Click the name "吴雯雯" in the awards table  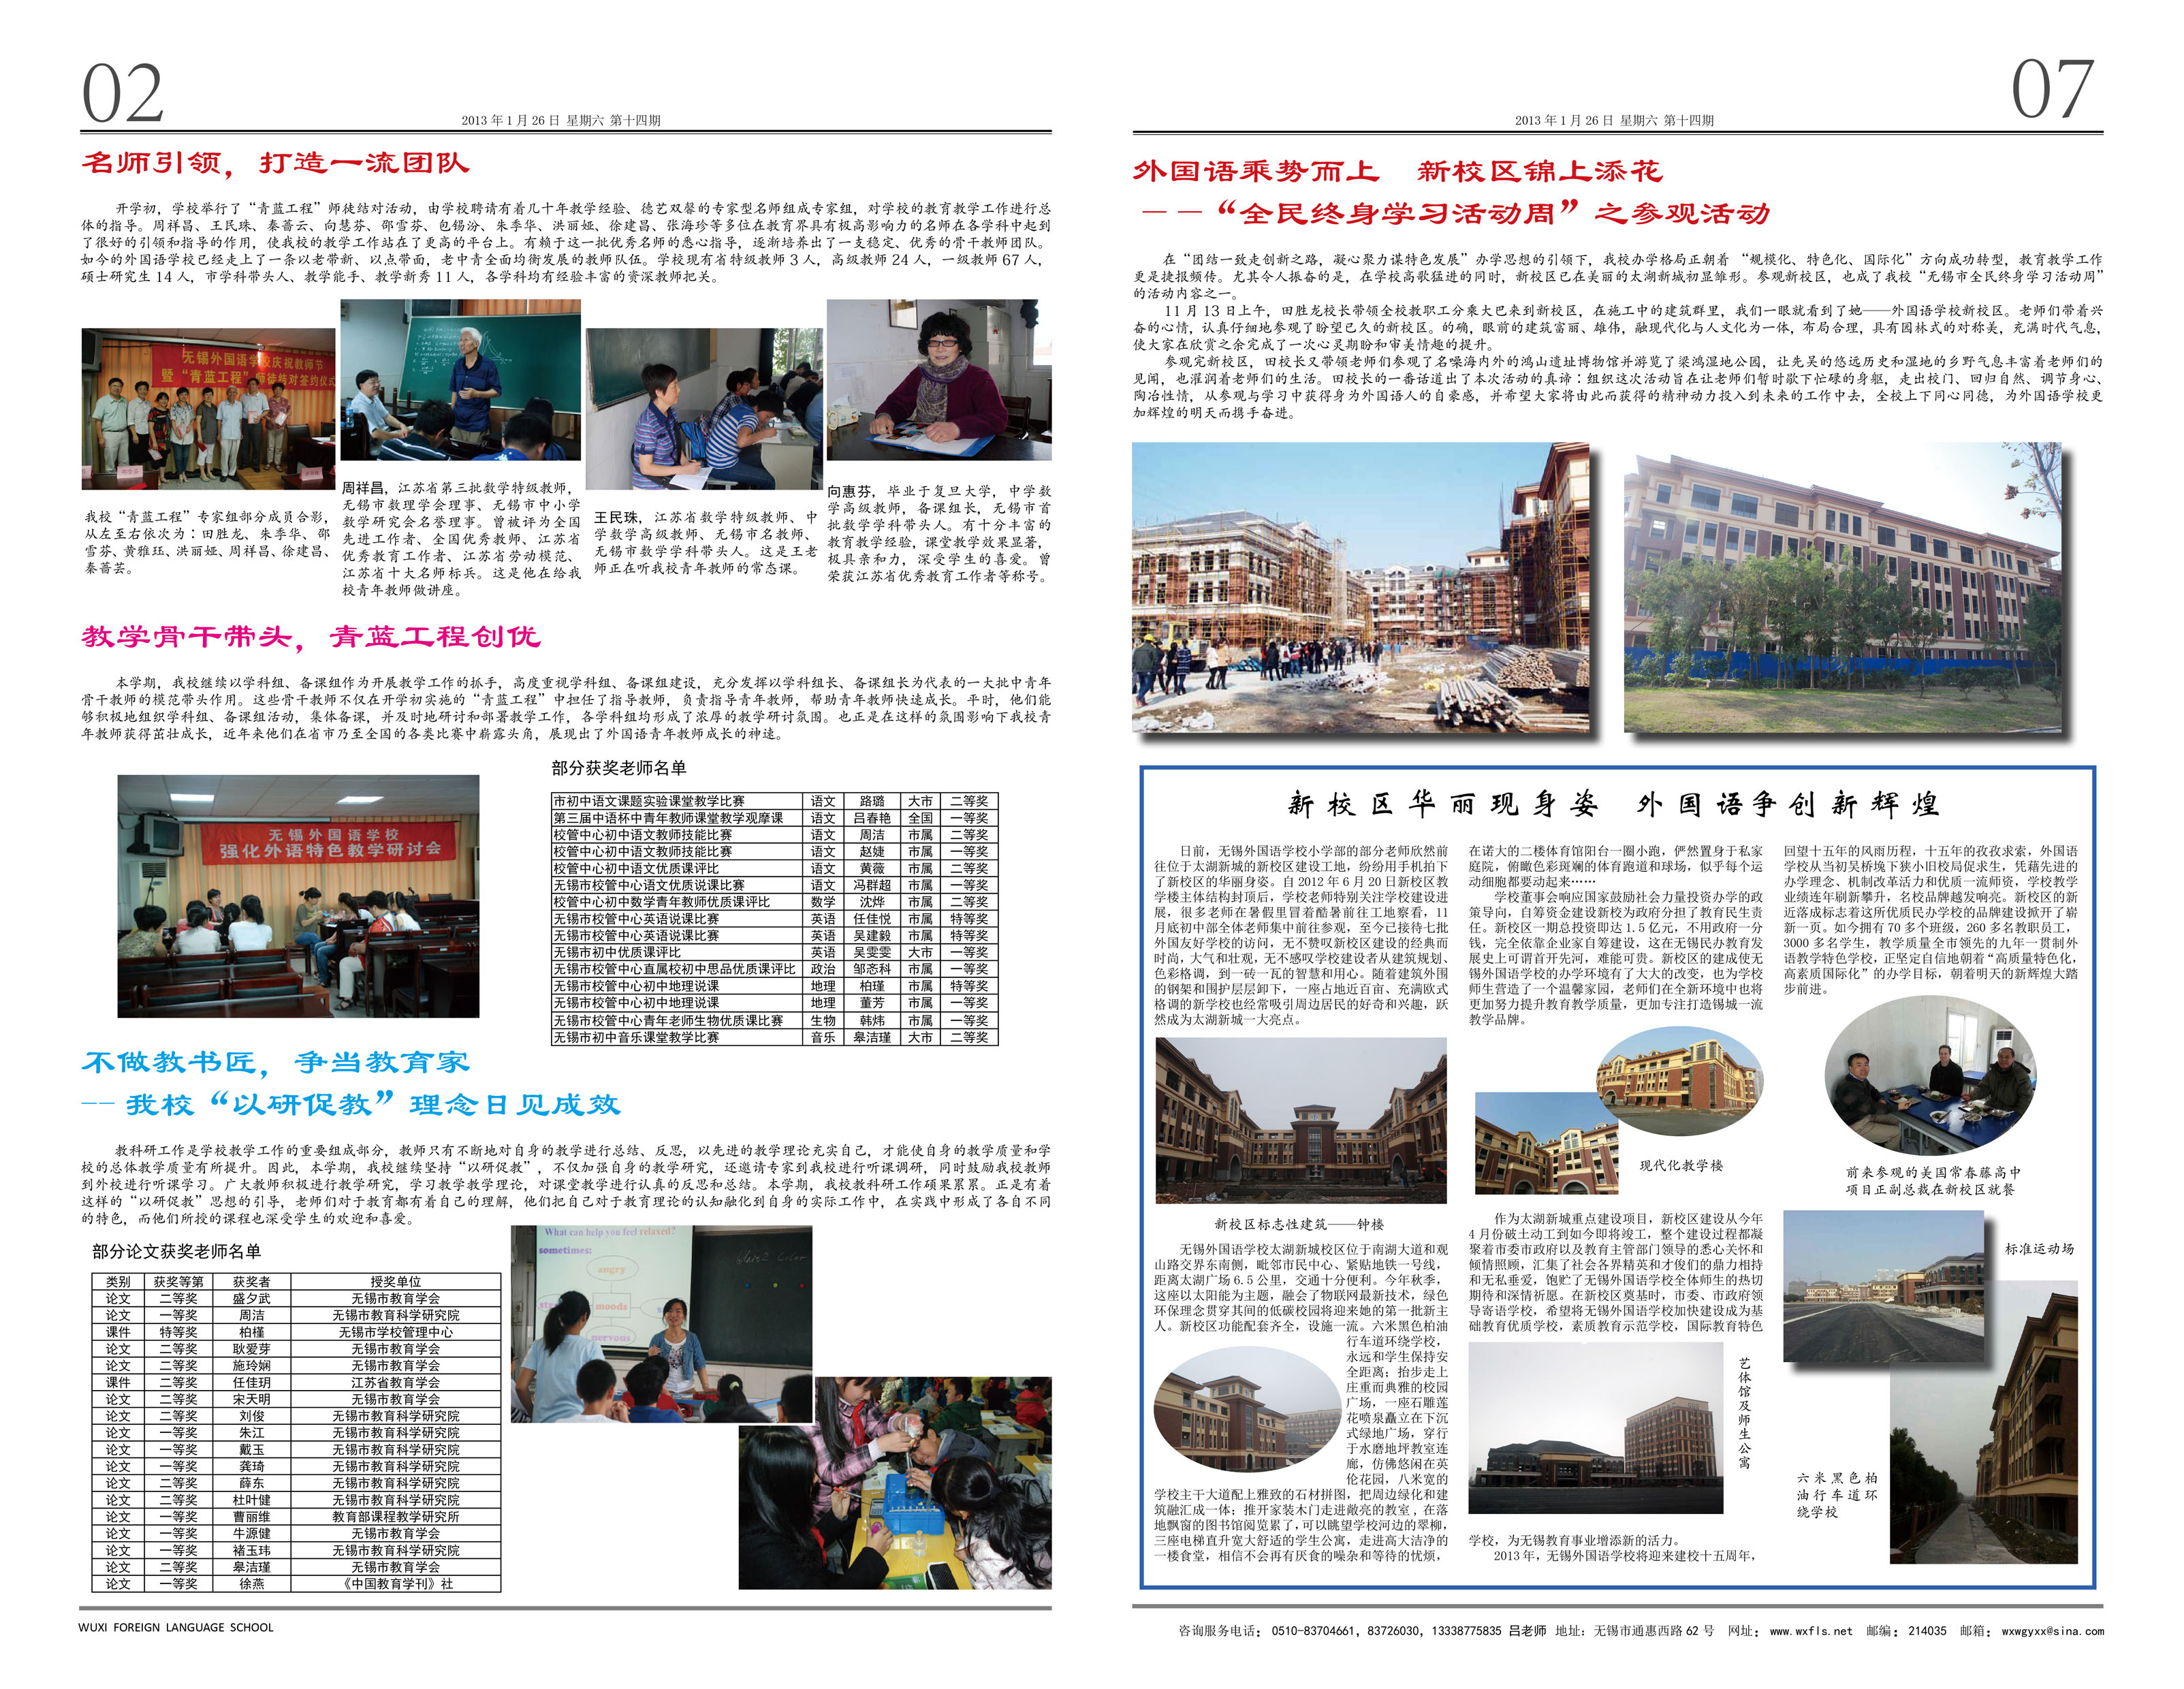pyautogui.click(x=871, y=952)
